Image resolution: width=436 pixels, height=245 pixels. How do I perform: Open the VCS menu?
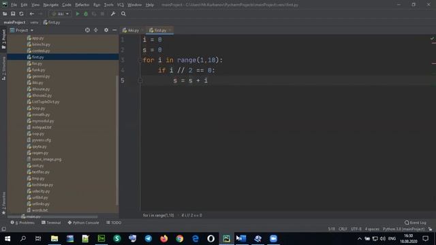[x=121, y=5]
